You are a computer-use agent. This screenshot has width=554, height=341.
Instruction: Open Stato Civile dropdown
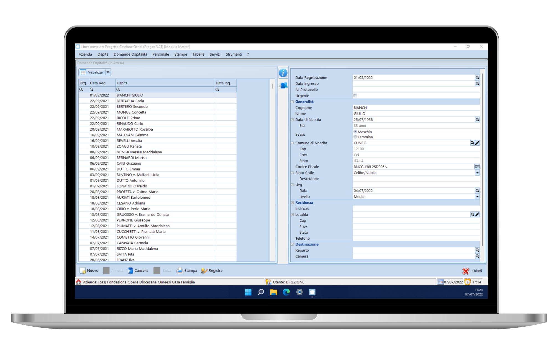(x=477, y=173)
